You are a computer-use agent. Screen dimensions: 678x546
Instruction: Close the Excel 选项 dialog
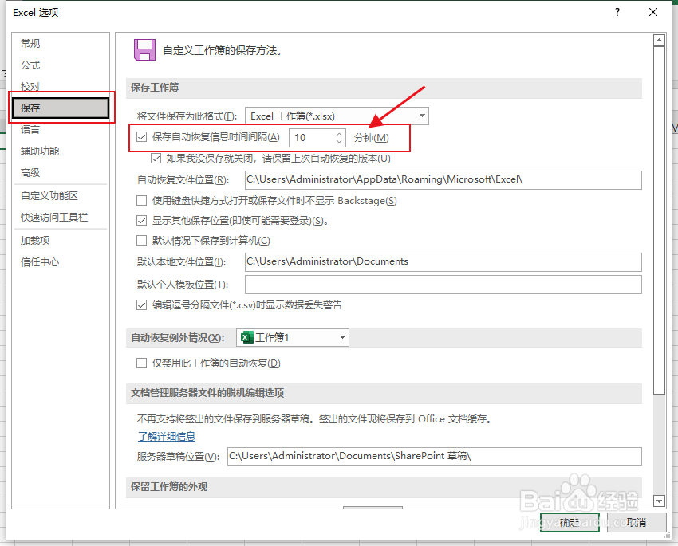click(x=653, y=12)
